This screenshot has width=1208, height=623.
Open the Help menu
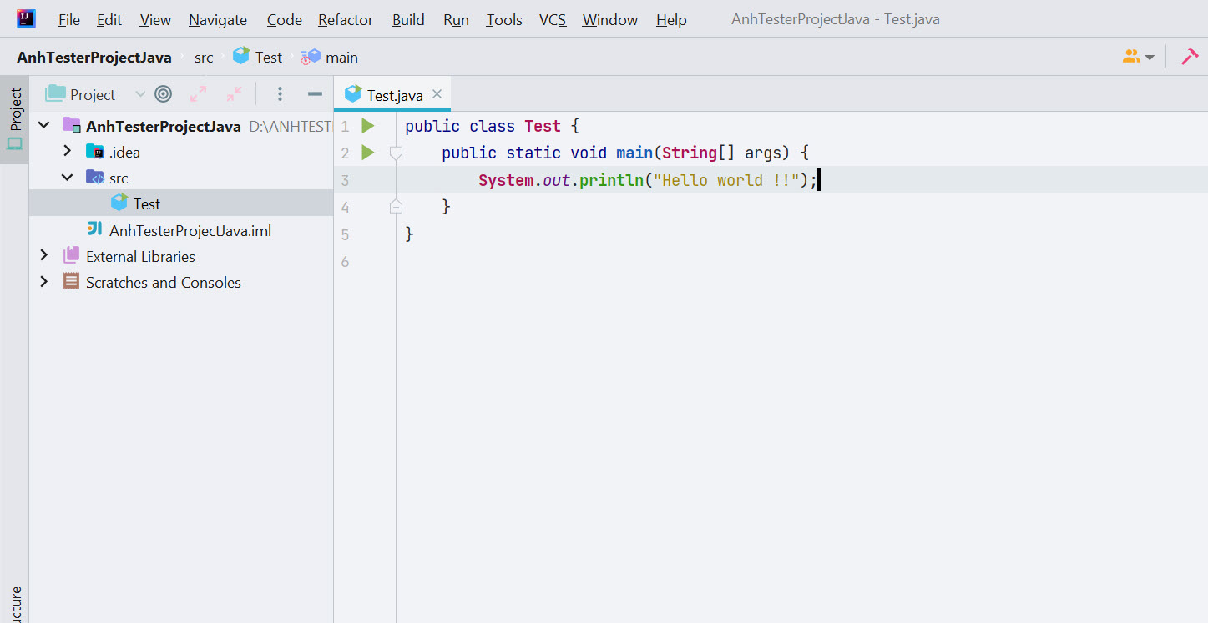pyautogui.click(x=671, y=20)
